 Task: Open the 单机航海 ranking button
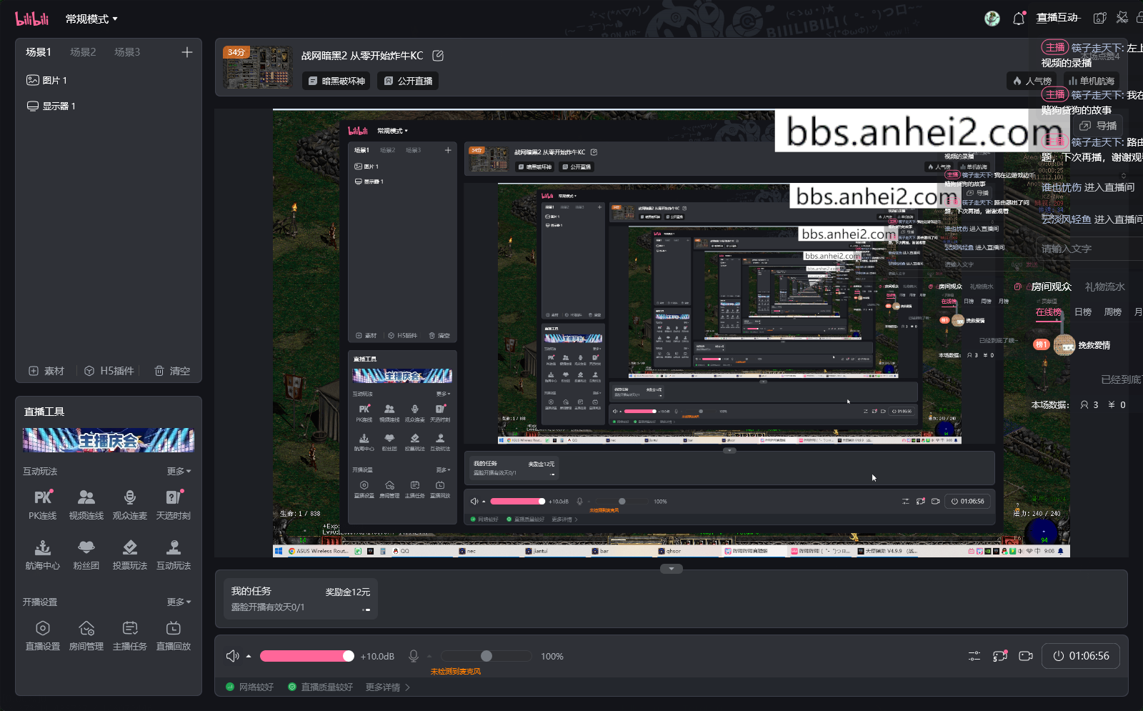[1091, 81]
